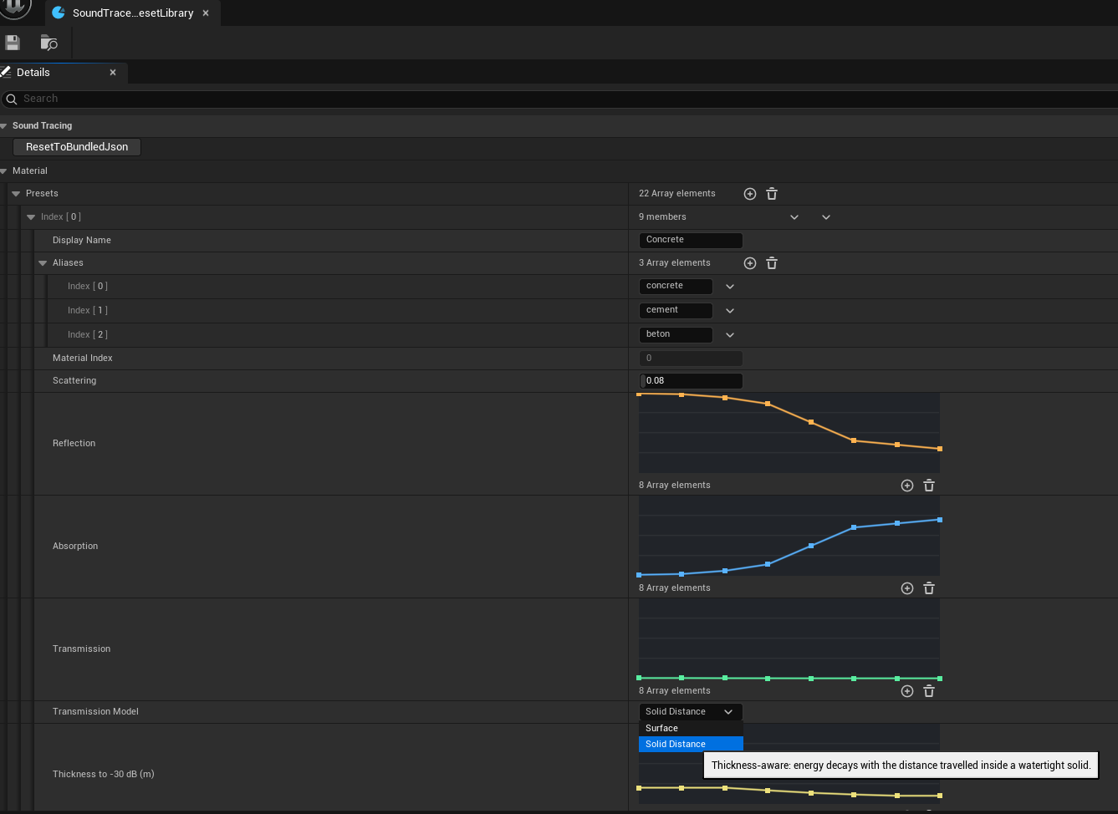
Task: Collapse the Presets array
Action: point(16,194)
